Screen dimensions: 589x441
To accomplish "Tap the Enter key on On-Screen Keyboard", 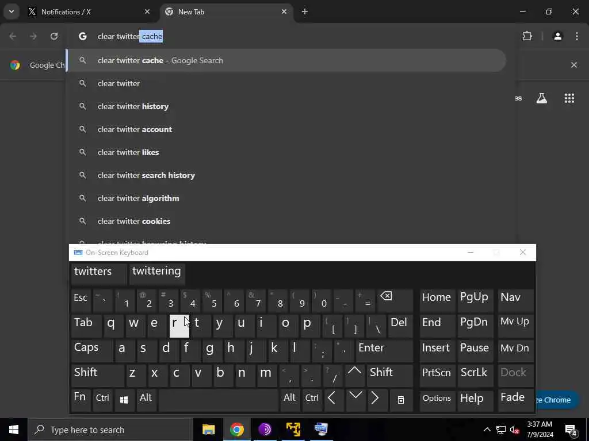I will pos(384,351).
